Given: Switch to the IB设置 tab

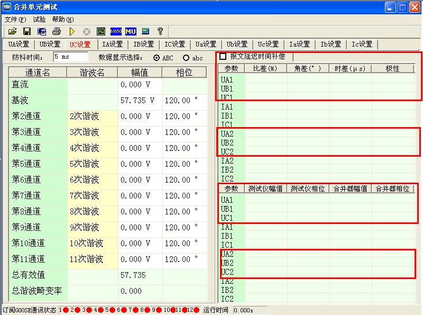Looking at the screenshot, I should pyautogui.click(x=143, y=44).
